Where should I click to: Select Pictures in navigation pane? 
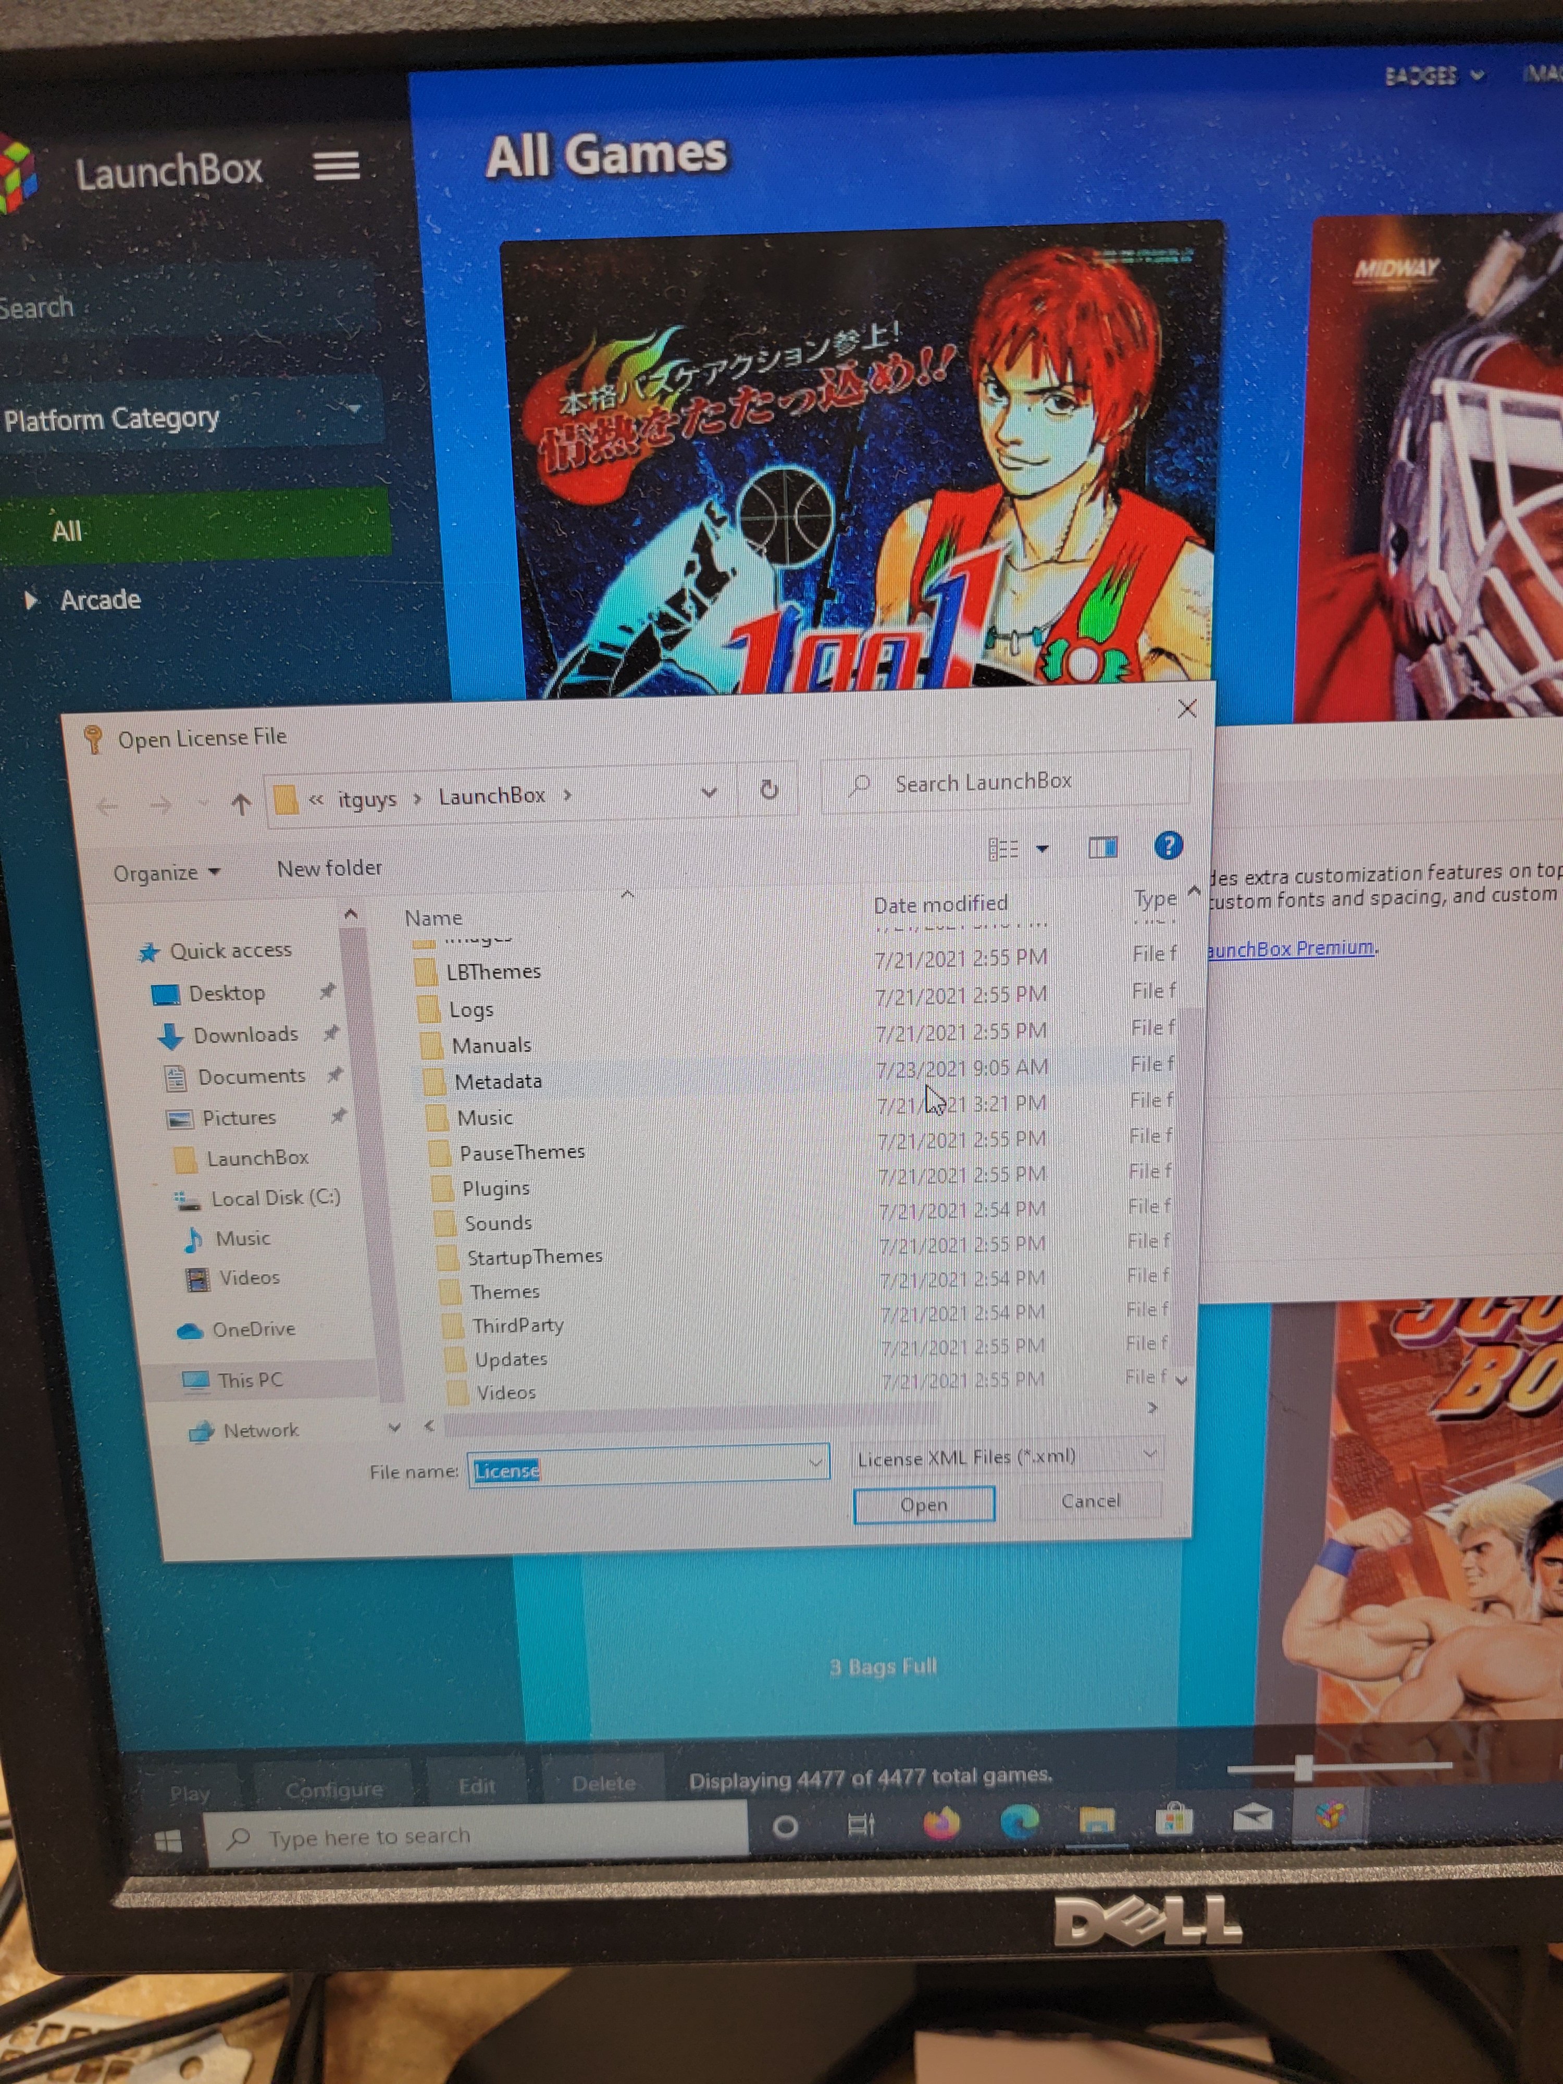coord(239,1118)
